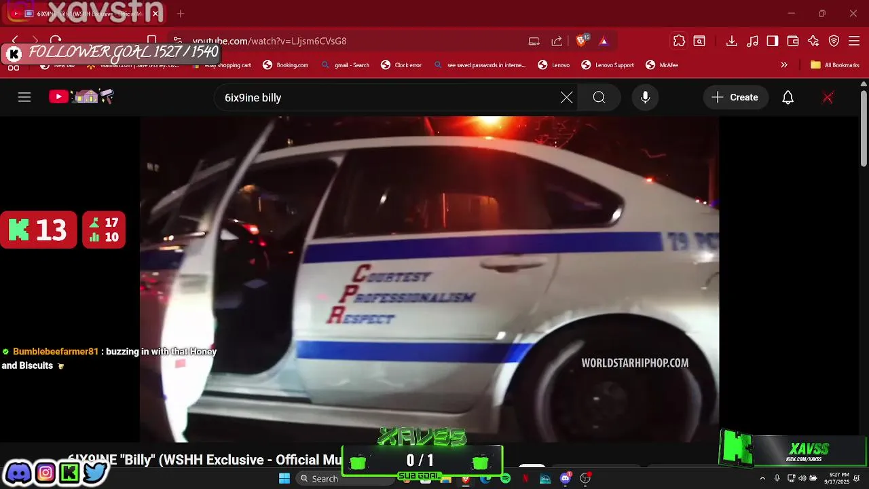Screen dimensions: 869x489
Task: Run search with the magnifier button
Action: coord(599,97)
